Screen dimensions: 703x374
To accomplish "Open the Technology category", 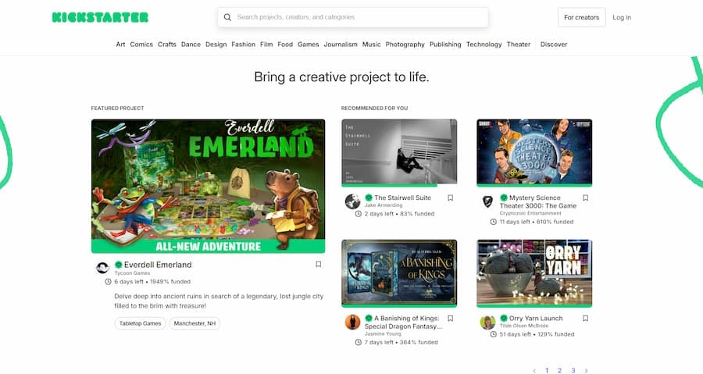I will [x=484, y=45].
